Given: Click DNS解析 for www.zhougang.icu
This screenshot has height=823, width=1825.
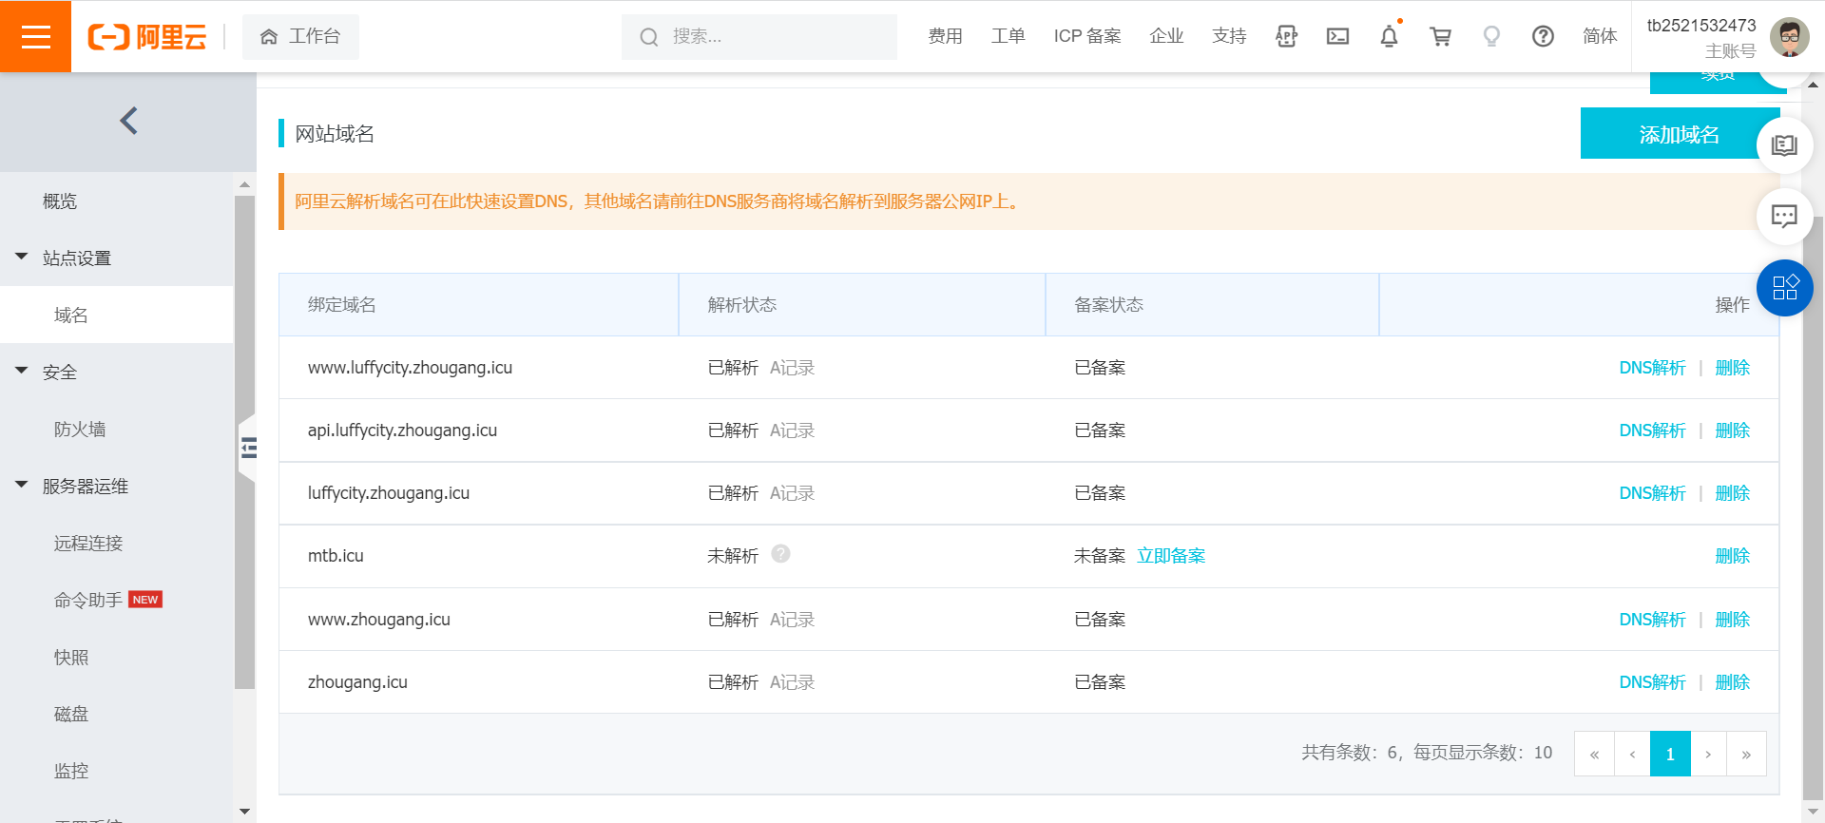Looking at the screenshot, I should tap(1652, 620).
